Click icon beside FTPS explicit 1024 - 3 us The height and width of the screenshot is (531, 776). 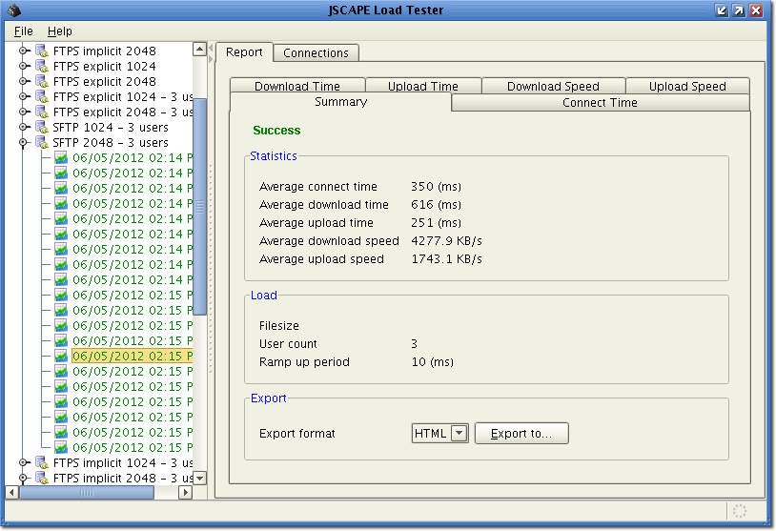click(42, 97)
